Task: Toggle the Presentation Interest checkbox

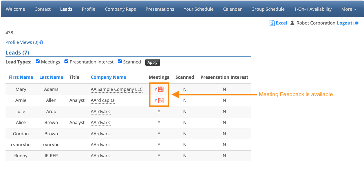Action: [66, 61]
